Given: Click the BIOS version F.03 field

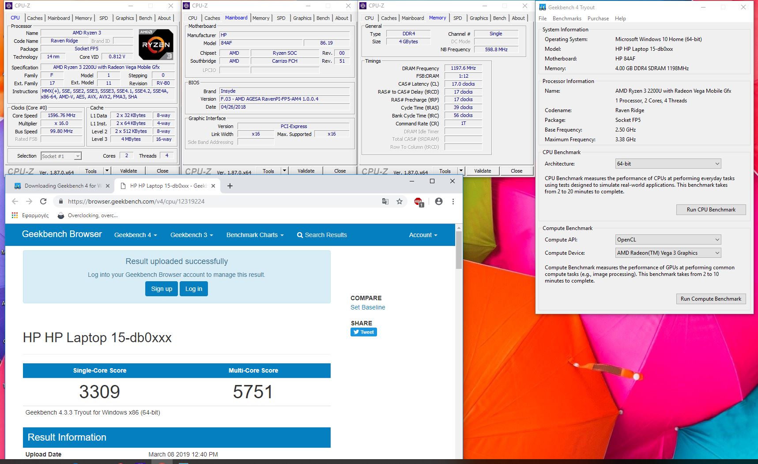Looking at the screenshot, I should 285,99.
